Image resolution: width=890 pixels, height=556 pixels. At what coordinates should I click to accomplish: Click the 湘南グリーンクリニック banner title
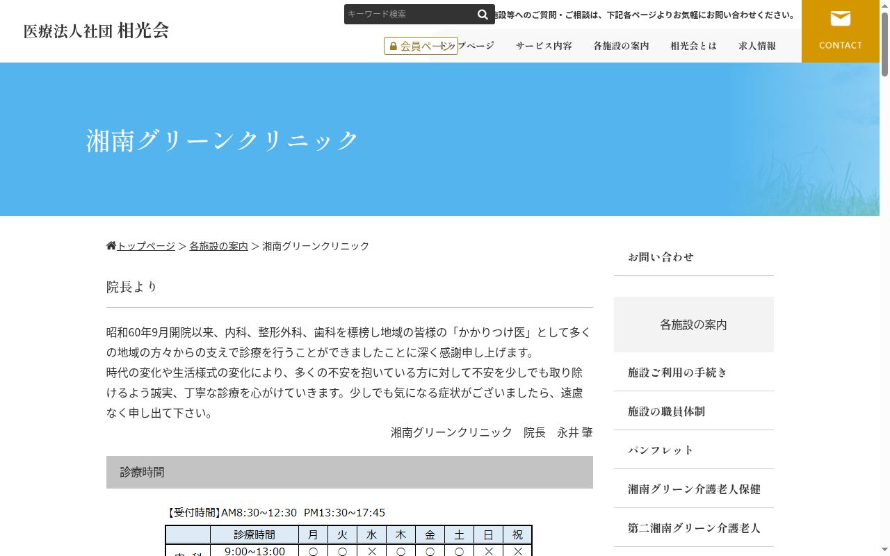[222, 140]
